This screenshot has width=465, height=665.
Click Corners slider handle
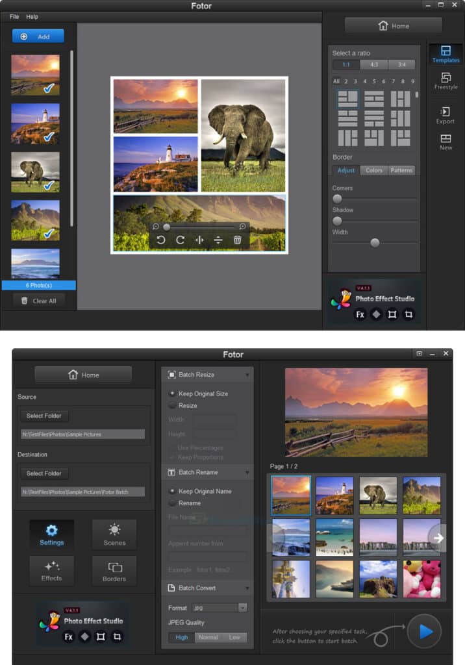[337, 199]
